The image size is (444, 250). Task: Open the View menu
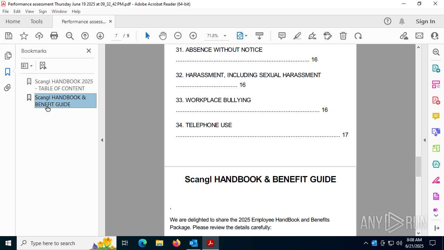[30, 11]
